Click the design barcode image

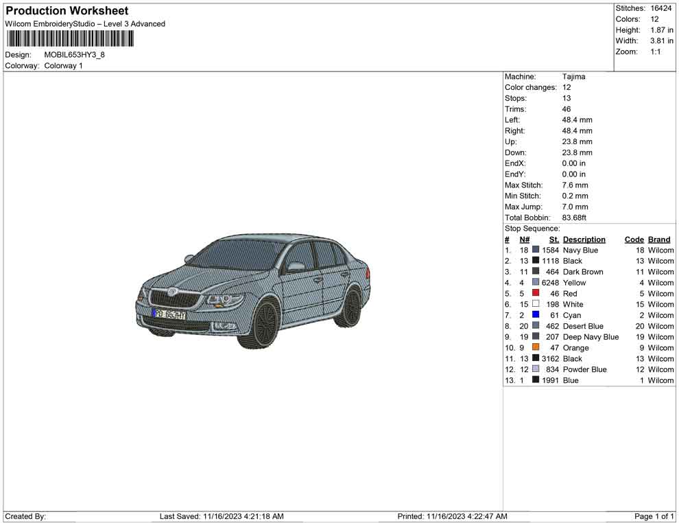click(69, 38)
